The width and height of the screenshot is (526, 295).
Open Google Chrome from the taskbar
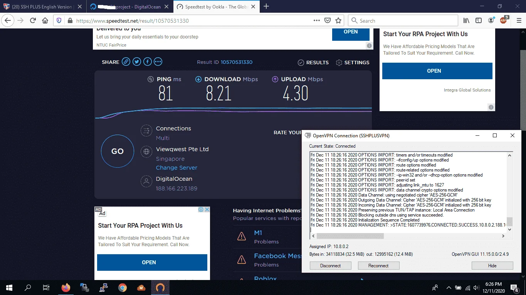(123, 287)
